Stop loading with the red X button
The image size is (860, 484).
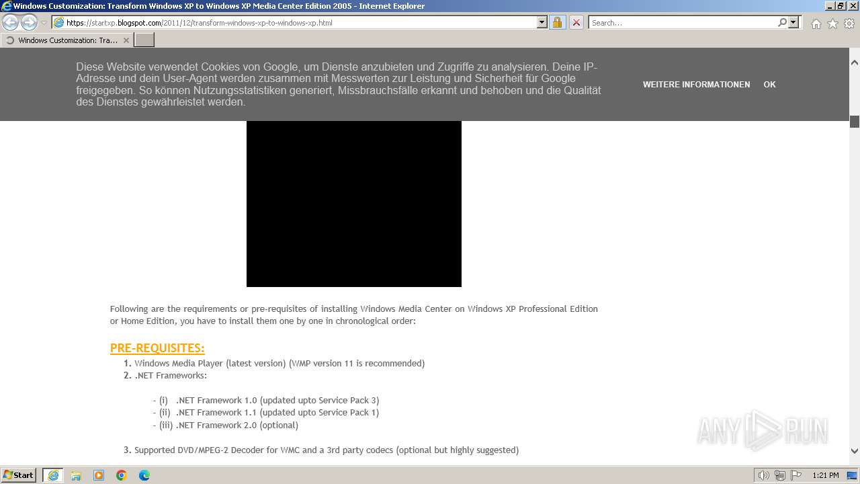point(576,23)
